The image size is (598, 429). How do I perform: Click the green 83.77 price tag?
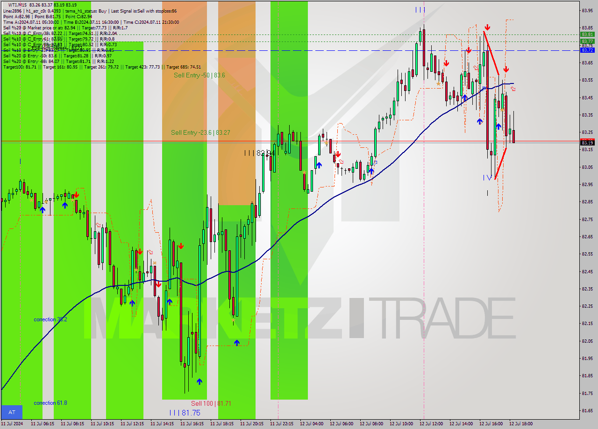click(x=587, y=42)
